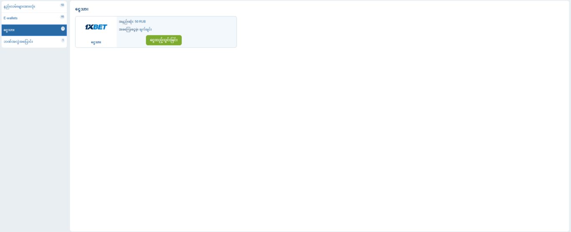Image resolution: width=571 pixels, height=232 pixels.
Task: Click the minimum 50 RUB text
Action: point(132,22)
